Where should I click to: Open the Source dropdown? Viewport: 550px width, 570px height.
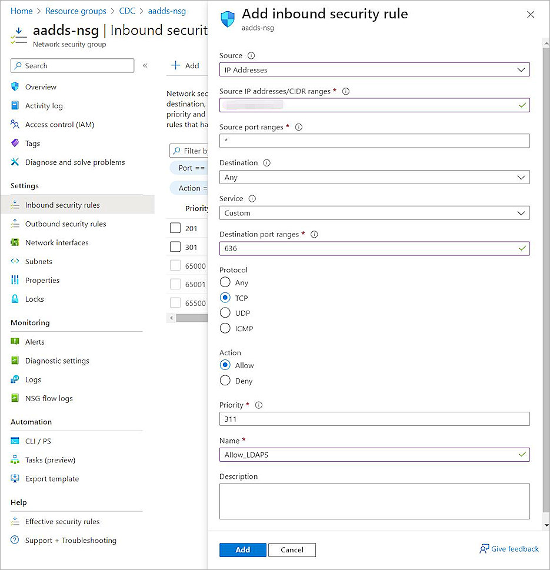click(x=375, y=69)
